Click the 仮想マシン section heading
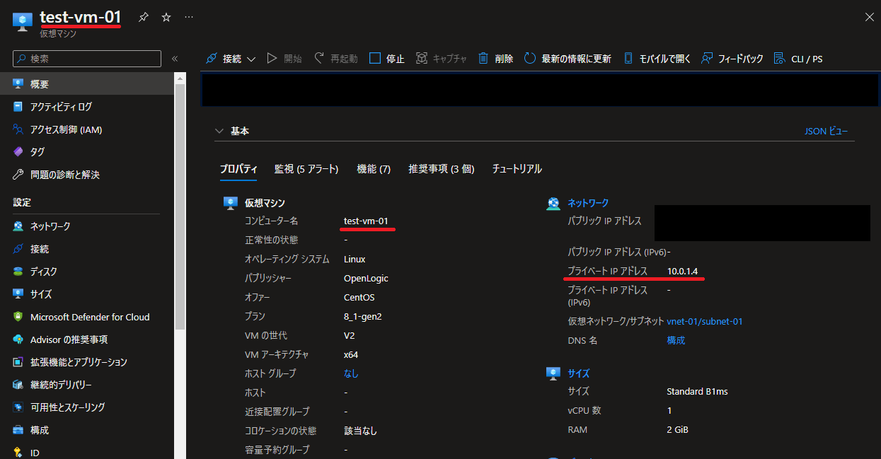 [265, 203]
